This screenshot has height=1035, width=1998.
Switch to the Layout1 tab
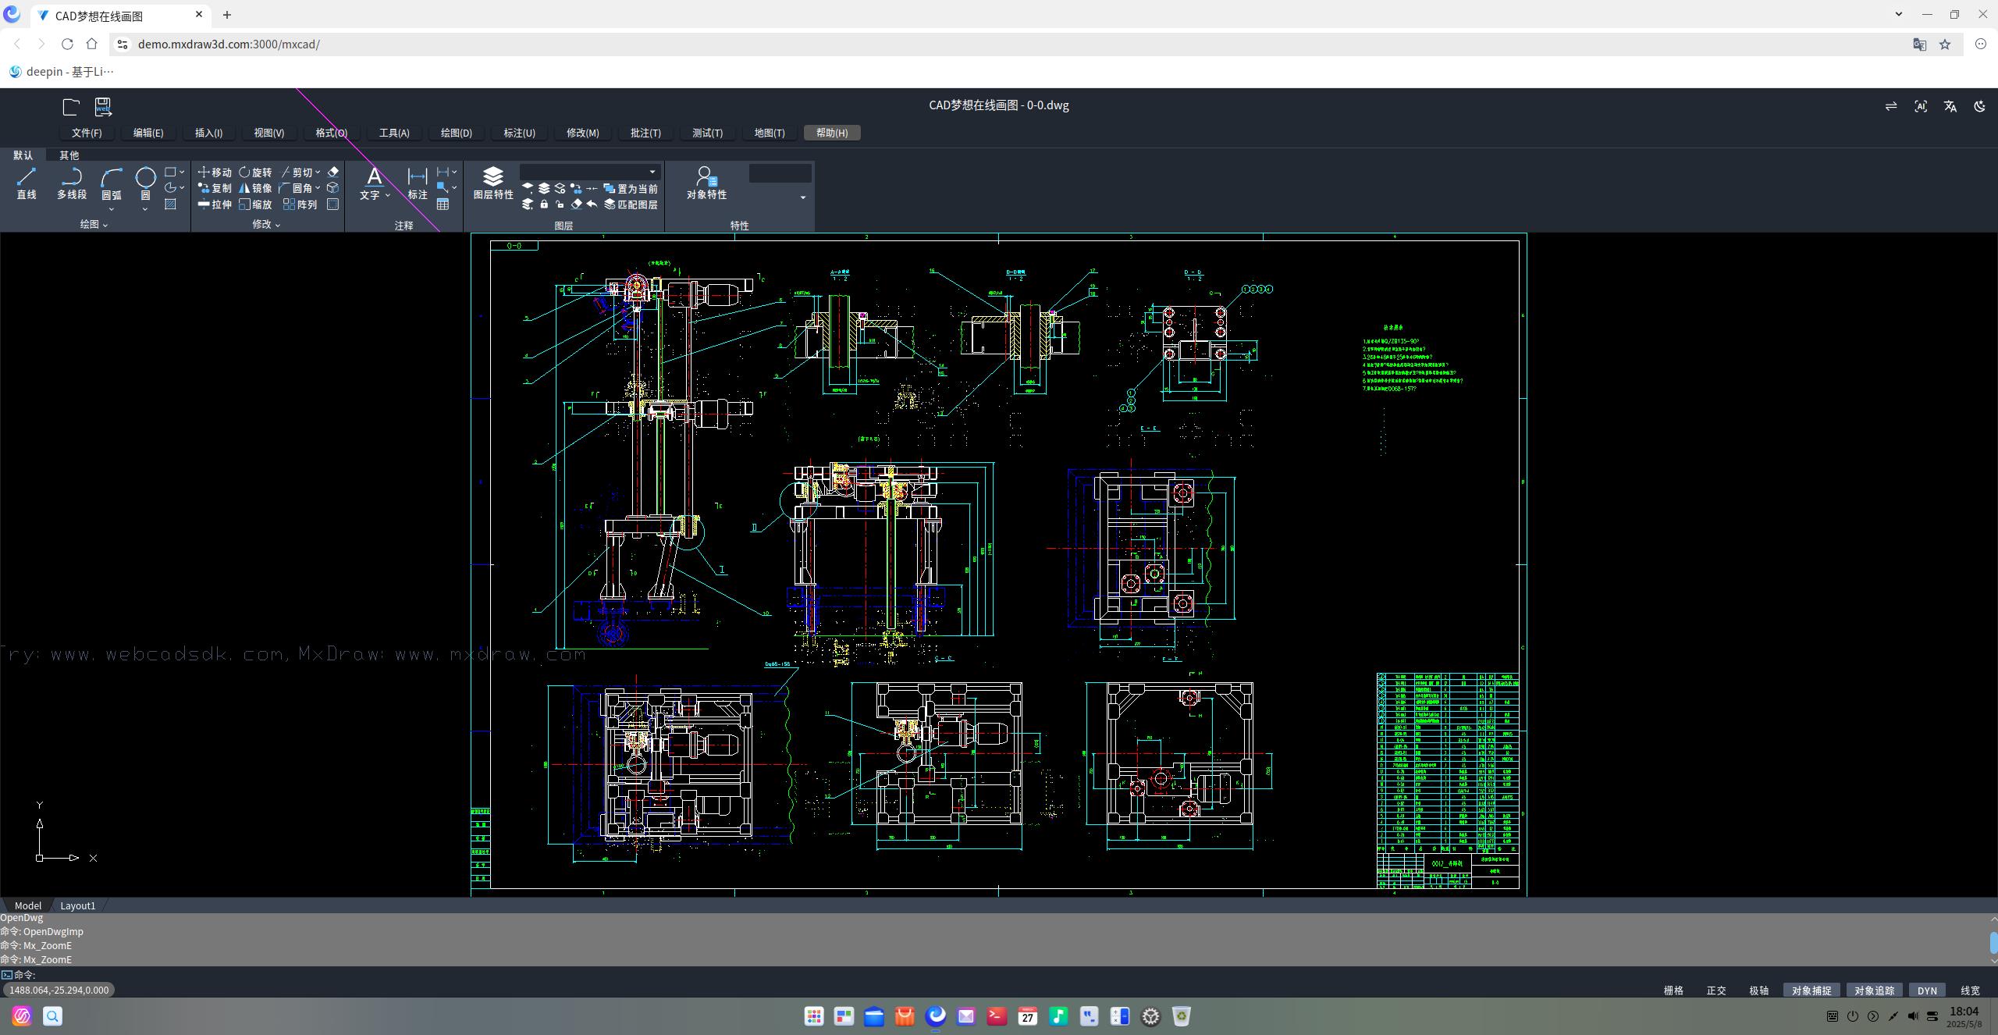click(x=78, y=905)
